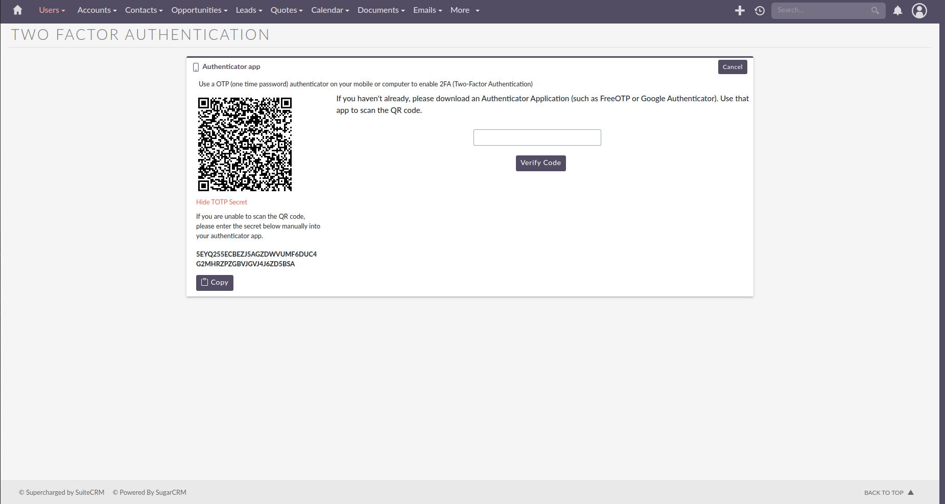View recently viewed items via clock icon

pos(760,10)
